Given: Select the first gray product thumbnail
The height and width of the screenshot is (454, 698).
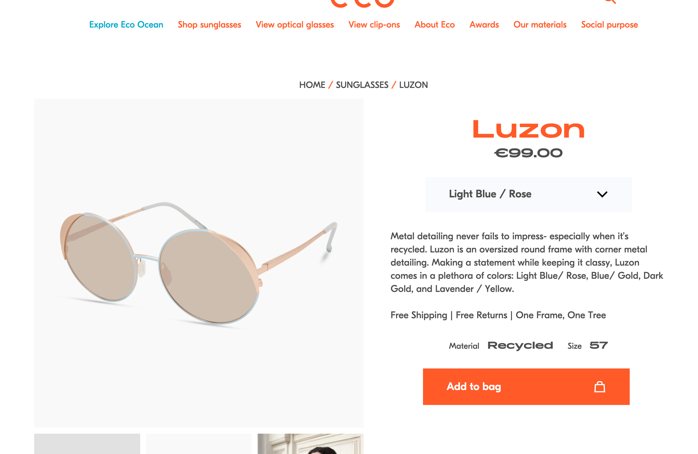Looking at the screenshot, I should [x=87, y=444].
